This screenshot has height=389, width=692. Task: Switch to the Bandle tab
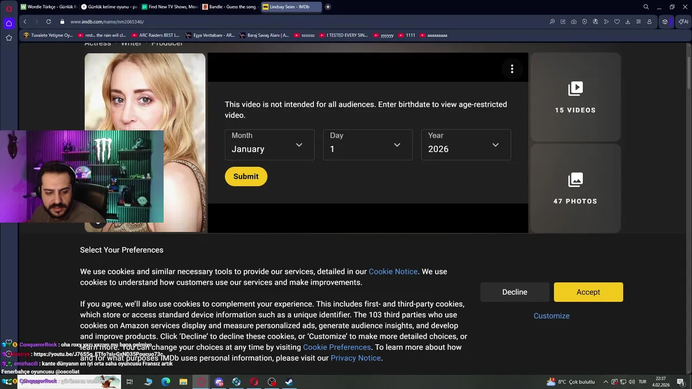click(x=230, y=7)
